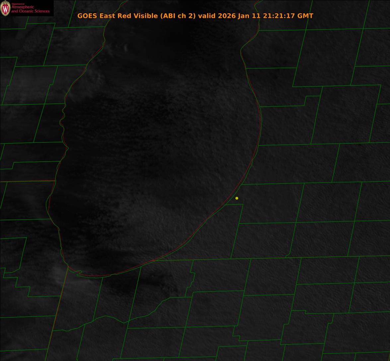
Task: Click the bright cloud area at left edge
Action: pos(13,83)
